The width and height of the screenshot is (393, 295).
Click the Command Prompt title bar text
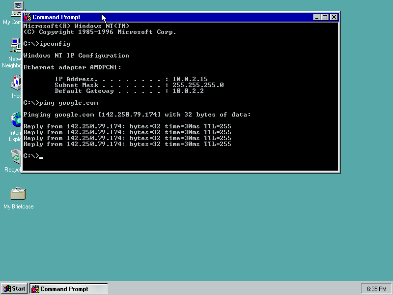coord(56,17)
